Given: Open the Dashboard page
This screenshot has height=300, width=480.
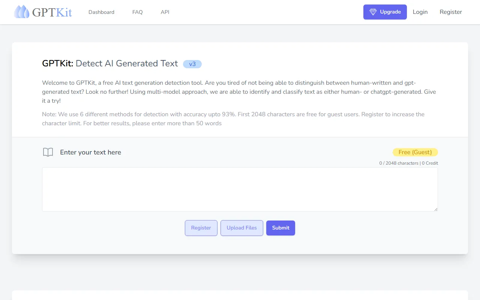Looking at the screenshot, I should [x=101, y=12].
